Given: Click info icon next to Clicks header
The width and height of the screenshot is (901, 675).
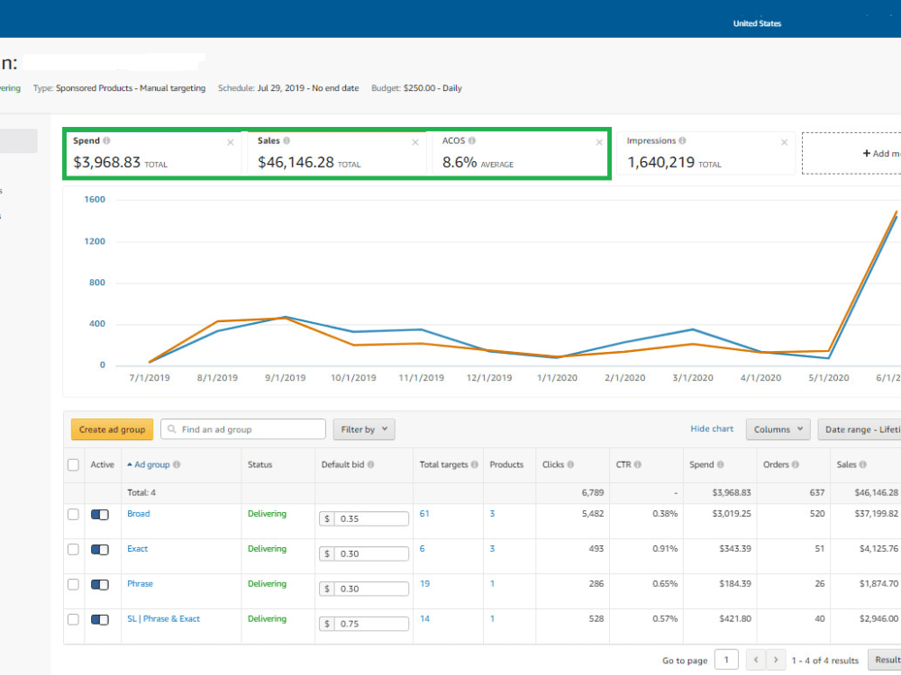Looking at the screenshot, I should 570,464.
